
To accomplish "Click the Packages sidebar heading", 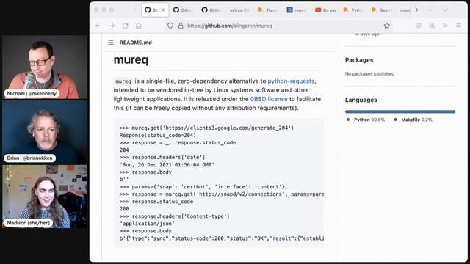I will coord(359,60).
